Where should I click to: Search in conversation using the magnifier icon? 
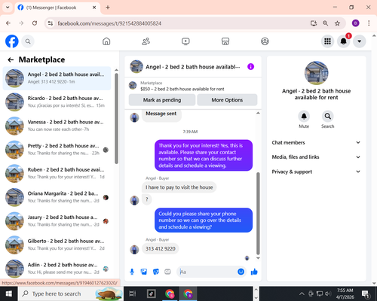click(x=327, y=117)
